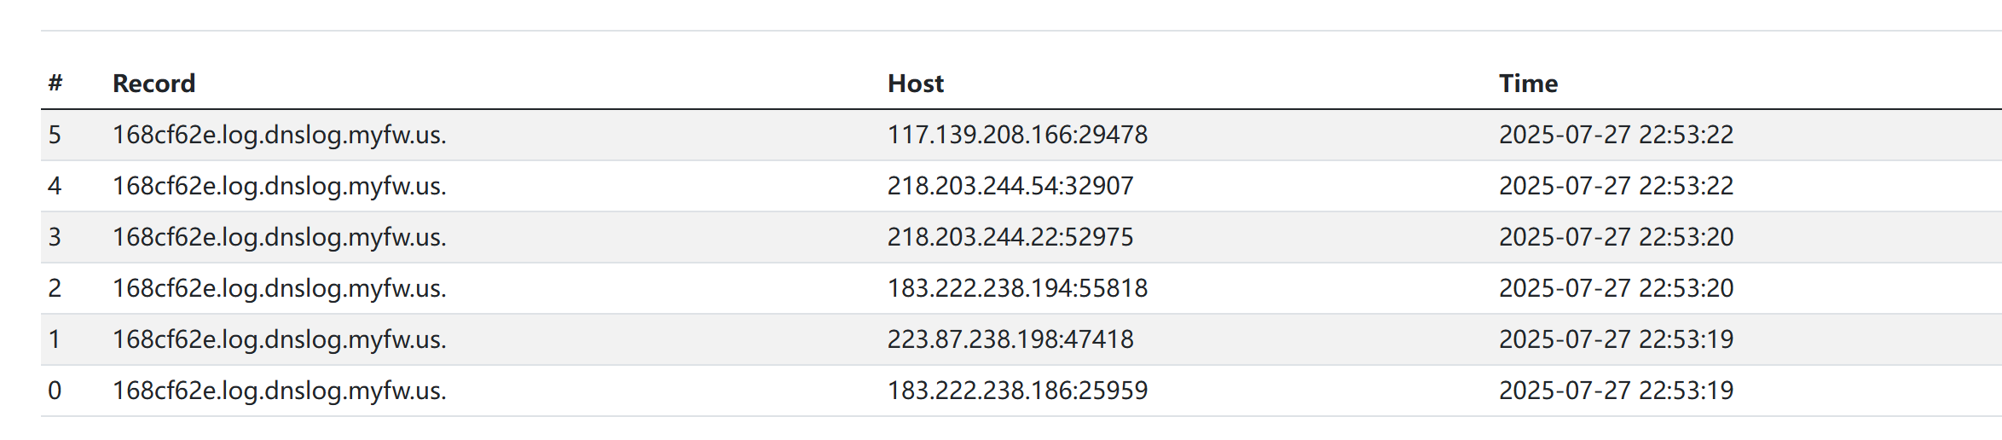This screenshot has height=440, width=2002.
Task: Select the record in row 3
Action: 279,237
